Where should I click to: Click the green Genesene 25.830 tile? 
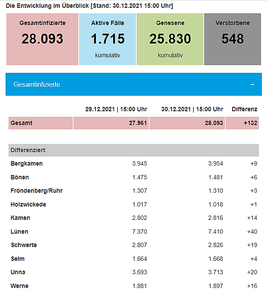(x=170, y=39)
